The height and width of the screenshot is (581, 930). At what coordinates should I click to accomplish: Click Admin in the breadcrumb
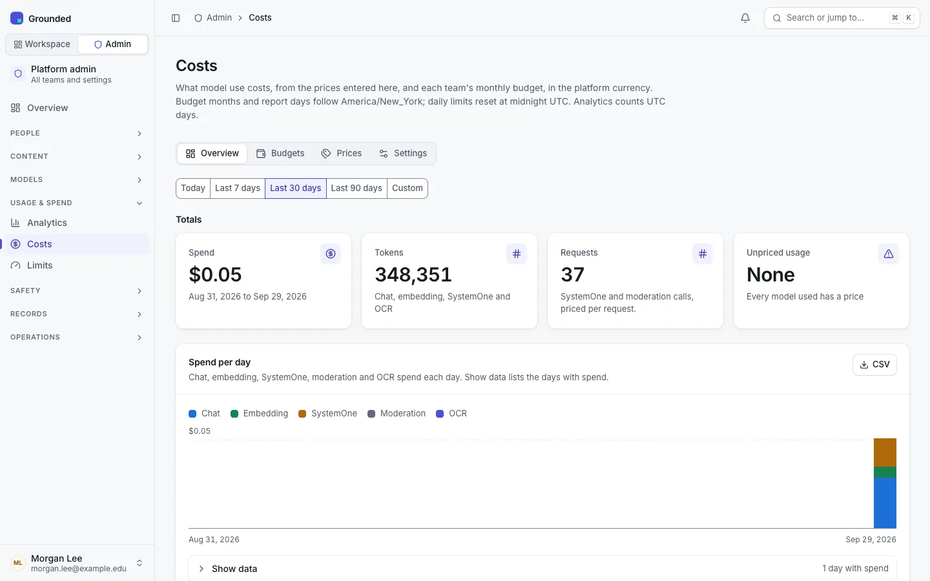pos(219,18)
